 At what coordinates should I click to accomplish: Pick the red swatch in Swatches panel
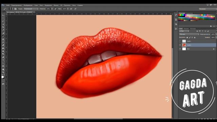coord(179,15)
